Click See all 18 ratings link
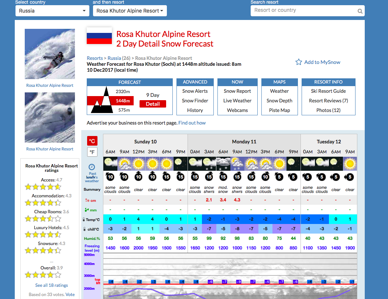This screenshot has width=388, height=299. click(x=51, y=285)
